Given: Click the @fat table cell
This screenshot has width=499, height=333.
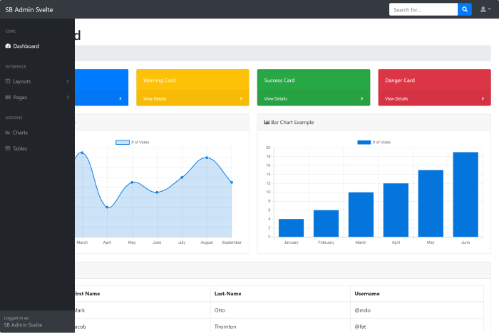Looking at the screenshot, I should tap(417, 326).
